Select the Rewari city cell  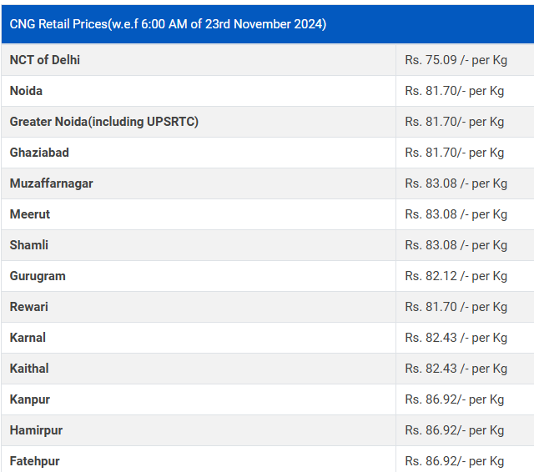click(x=29, y=307)
